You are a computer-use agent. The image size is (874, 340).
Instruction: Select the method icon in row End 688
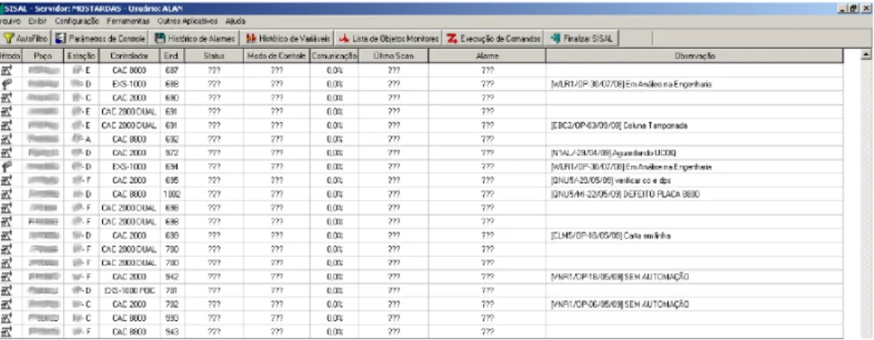(7, 84)
